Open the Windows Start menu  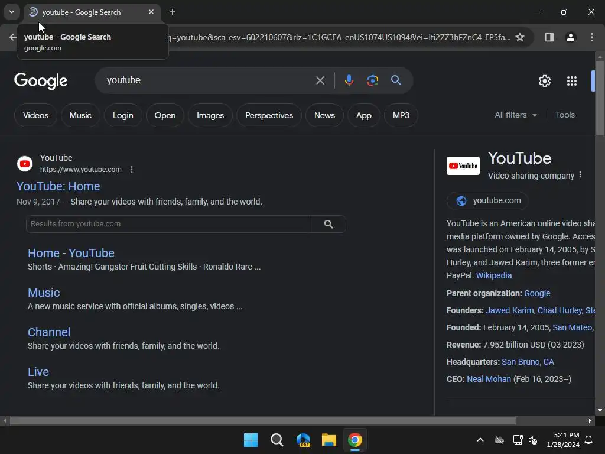[251, 440]
